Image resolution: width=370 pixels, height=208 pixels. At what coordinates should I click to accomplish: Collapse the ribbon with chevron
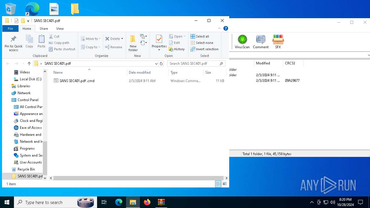(219, 28)
